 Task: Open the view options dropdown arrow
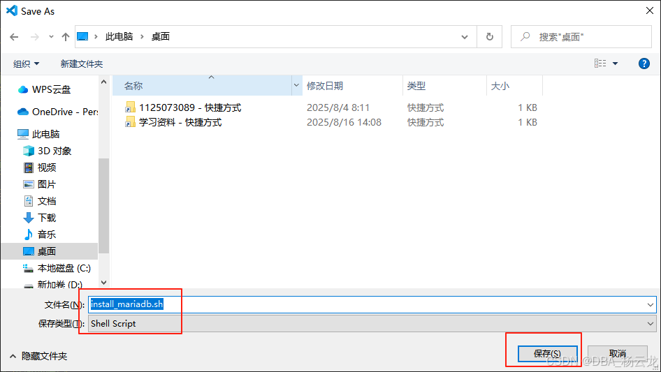coord(615,64)
